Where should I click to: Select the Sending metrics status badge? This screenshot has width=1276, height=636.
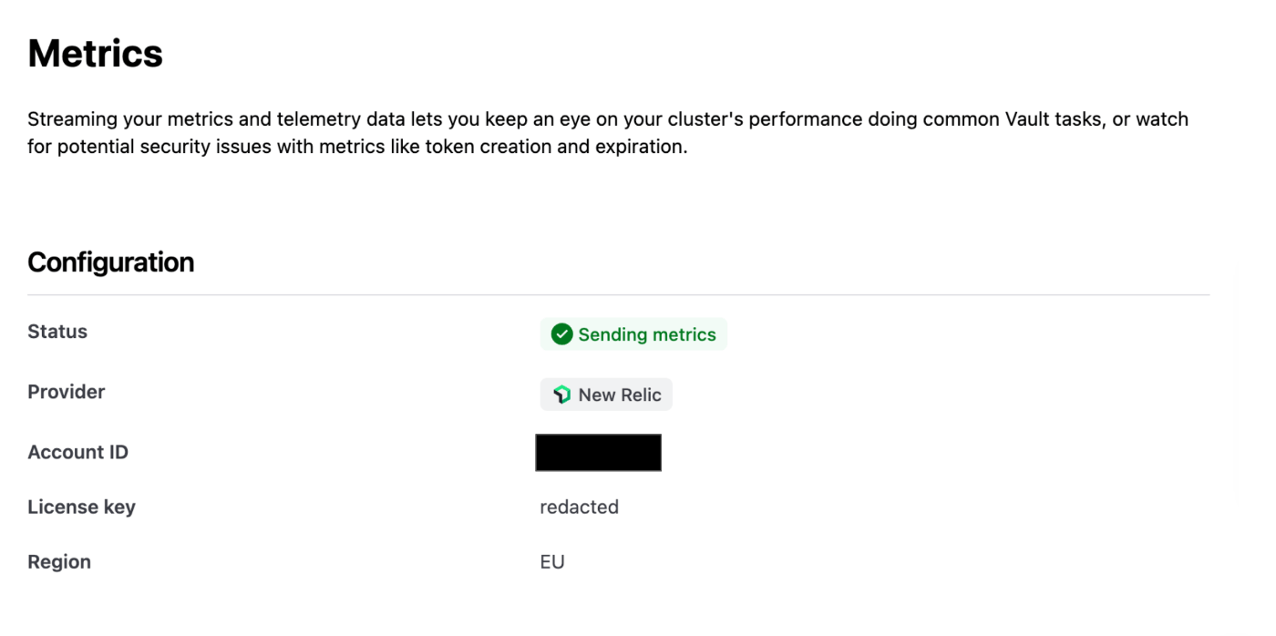coord(633,334)
